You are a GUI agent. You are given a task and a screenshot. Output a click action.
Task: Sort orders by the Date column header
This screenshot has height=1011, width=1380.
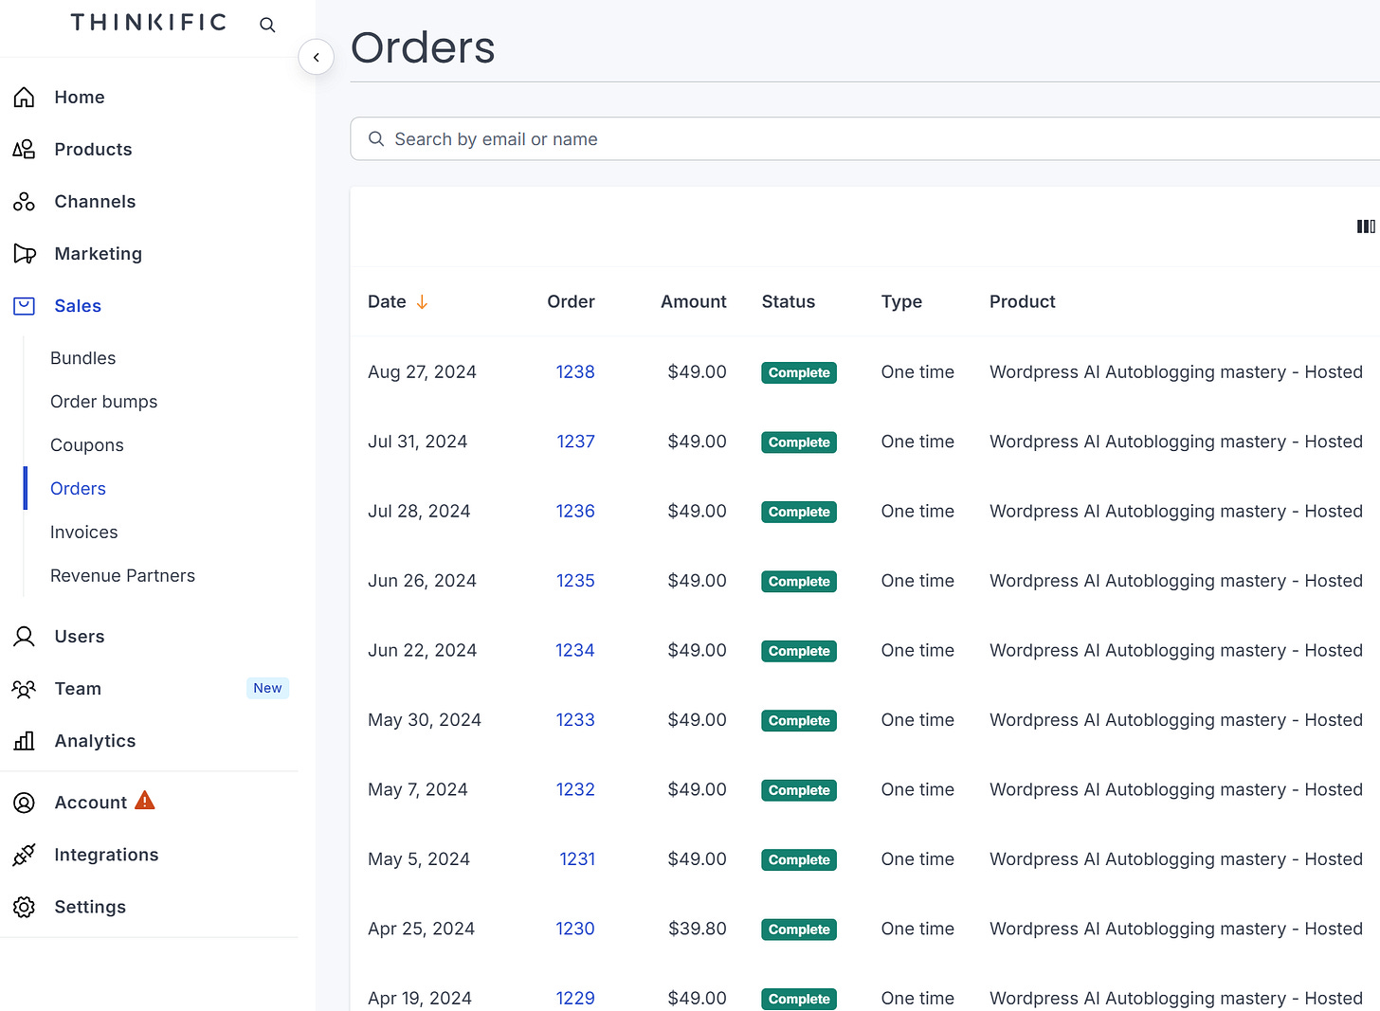pos(387,301)
